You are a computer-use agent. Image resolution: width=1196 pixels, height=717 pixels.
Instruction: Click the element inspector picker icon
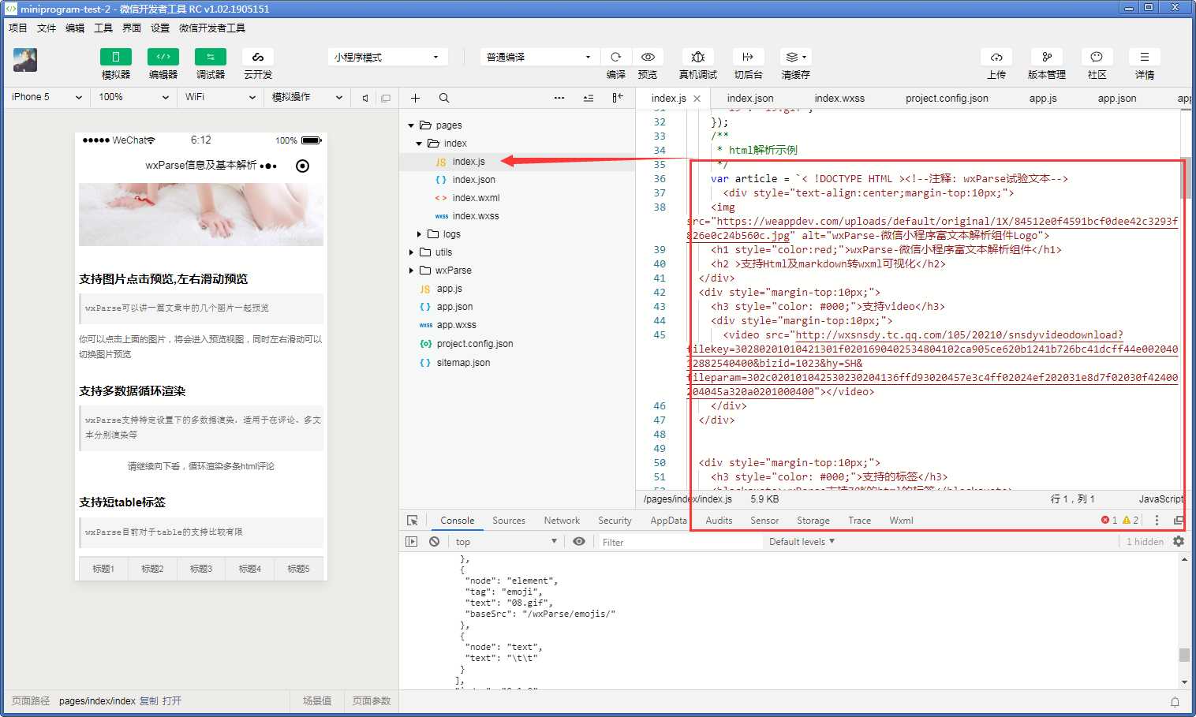pos(412,521)
